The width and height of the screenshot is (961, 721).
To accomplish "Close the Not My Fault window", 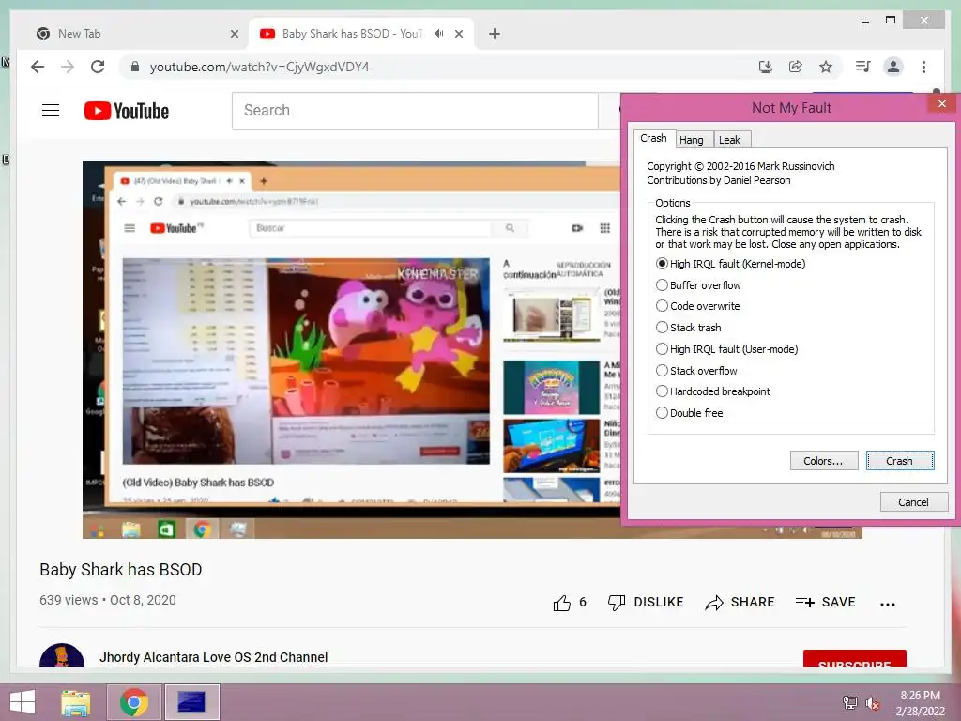I will [x=942, y=103].
